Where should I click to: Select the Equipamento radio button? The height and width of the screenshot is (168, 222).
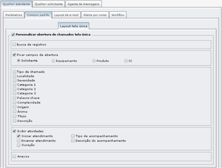coord(53,61)
